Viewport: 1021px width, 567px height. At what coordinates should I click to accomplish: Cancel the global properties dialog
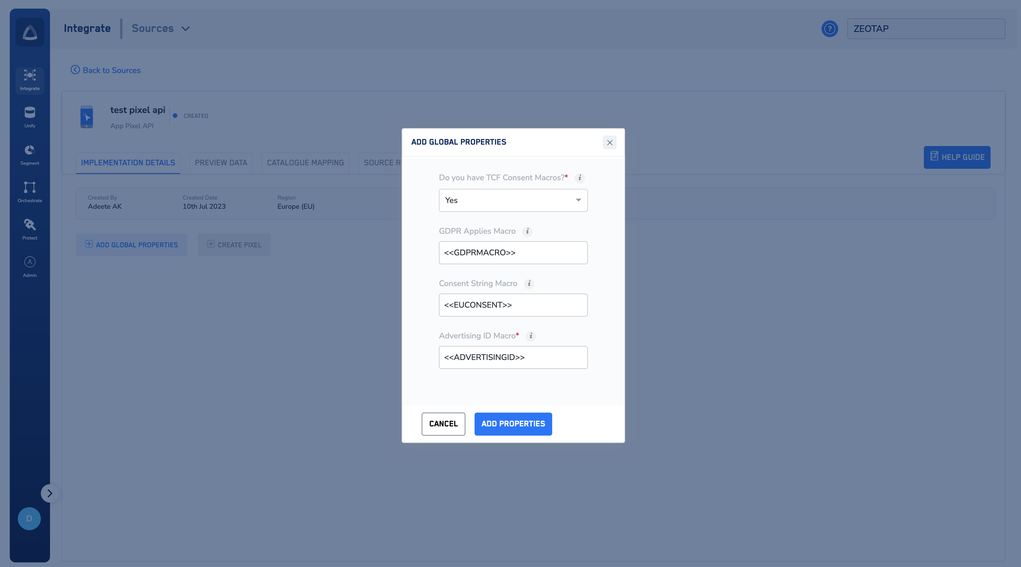[x=443, y=424]
